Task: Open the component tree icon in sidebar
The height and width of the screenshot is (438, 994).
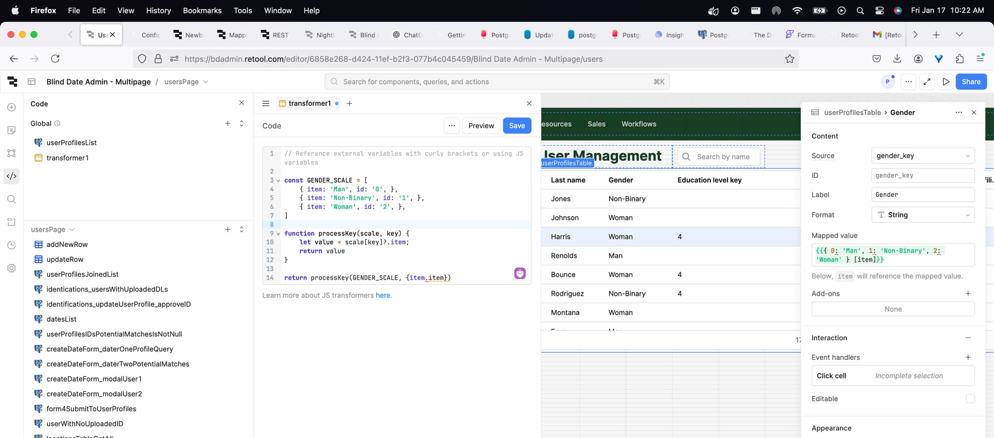Action: point(11,153)
